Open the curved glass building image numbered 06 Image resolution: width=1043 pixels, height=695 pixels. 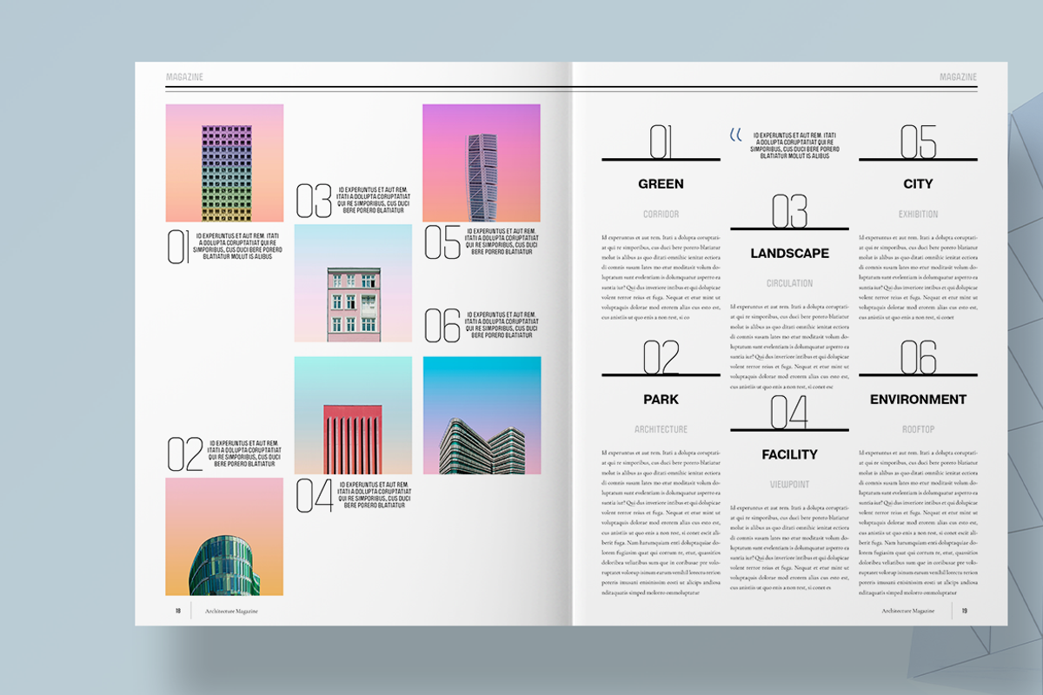tap(481, 415)
